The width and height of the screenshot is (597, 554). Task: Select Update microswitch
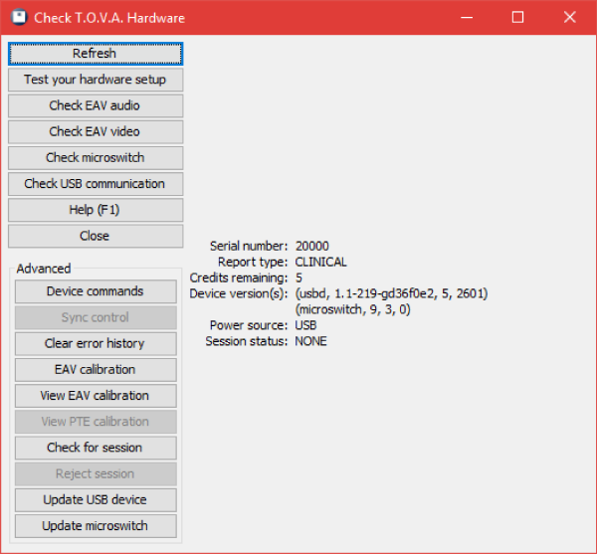(x=96, y=526)
